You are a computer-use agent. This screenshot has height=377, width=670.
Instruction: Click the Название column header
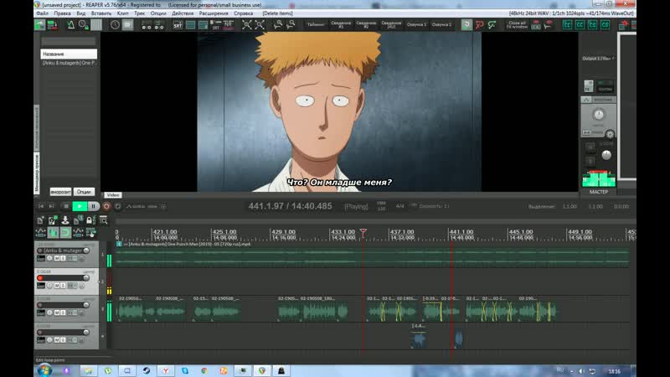coord(69,54)
